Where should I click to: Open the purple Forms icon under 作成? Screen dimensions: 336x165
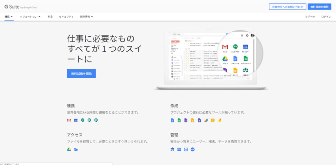pyautogui.click(x=186, y=120)
